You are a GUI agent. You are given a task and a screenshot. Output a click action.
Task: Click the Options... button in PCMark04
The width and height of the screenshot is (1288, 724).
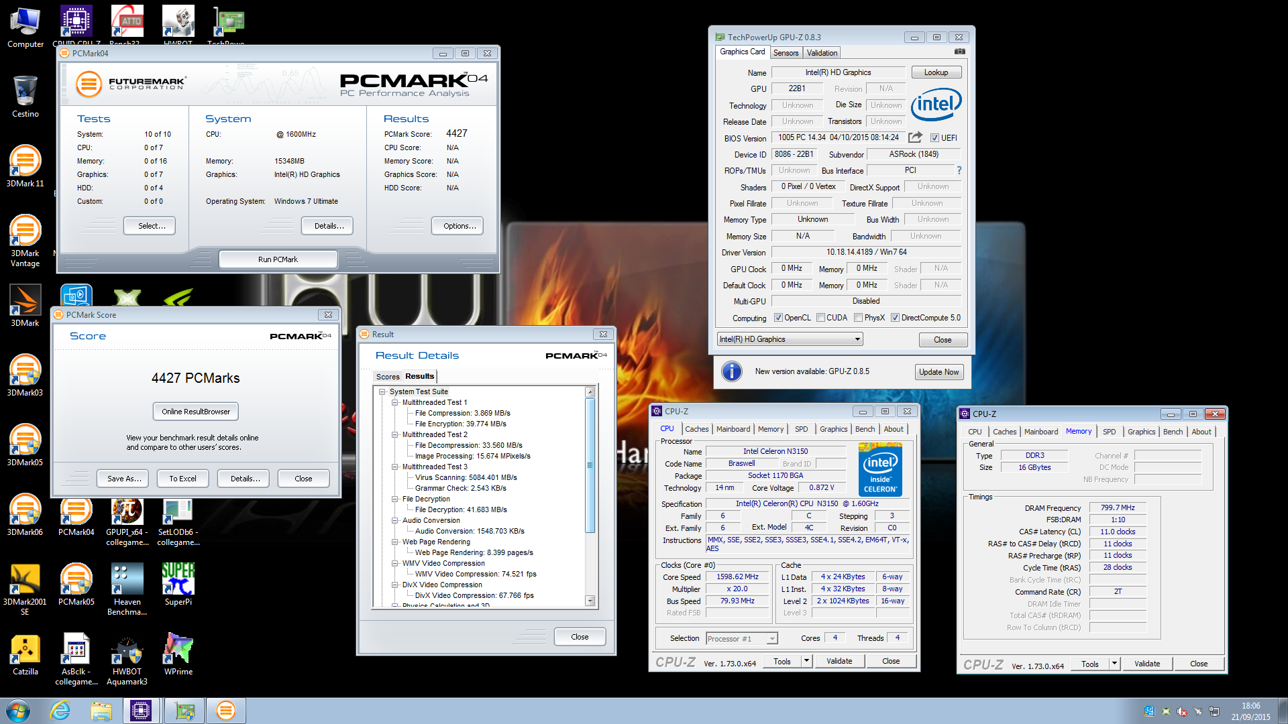(459, 226)
